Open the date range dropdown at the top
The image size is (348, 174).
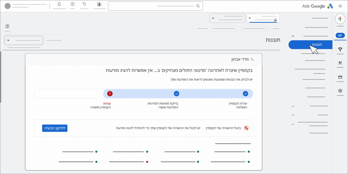point(227,18)
